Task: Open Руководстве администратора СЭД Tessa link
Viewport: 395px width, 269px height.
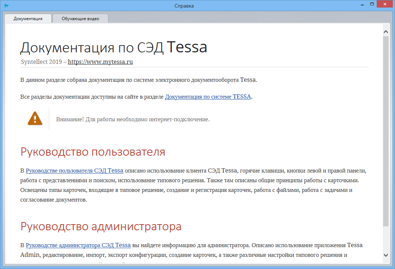Action: tap(78, 245)
